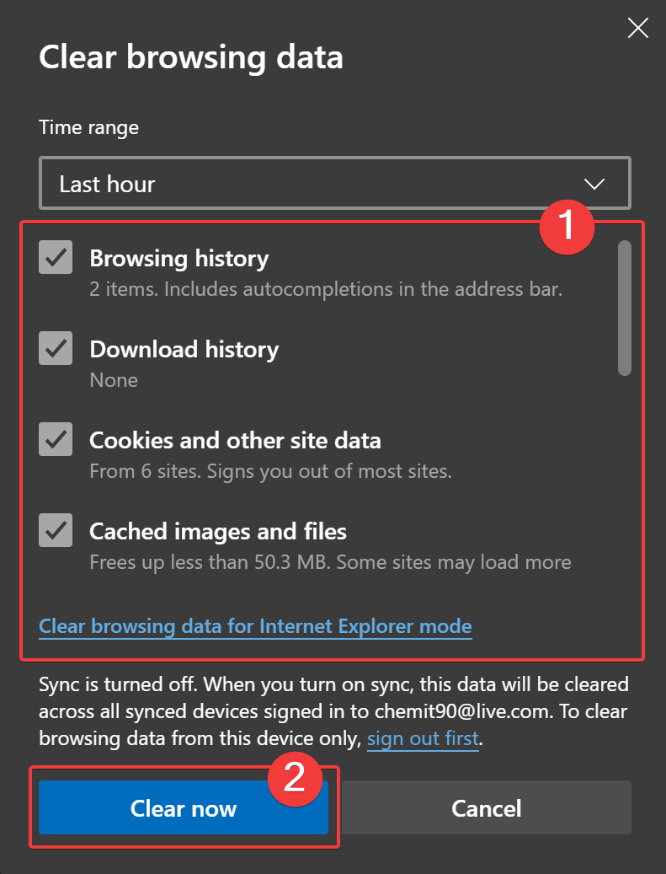
Task: Follow the sign out first link
Action: [423, 739]
